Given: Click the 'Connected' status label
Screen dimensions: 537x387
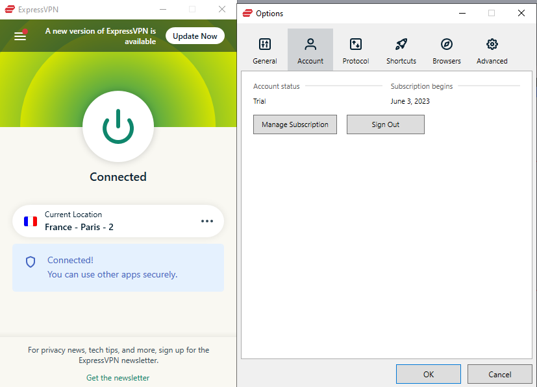Looking at the screenshot, I should coord(118,177).
